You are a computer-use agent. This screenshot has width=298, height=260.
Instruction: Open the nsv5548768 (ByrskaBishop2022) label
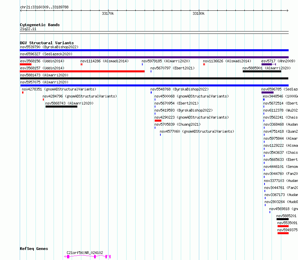[179, 89]
